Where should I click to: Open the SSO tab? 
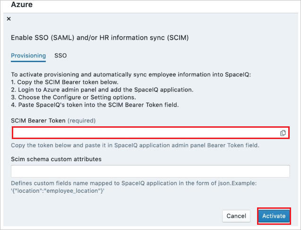(60, 56)
